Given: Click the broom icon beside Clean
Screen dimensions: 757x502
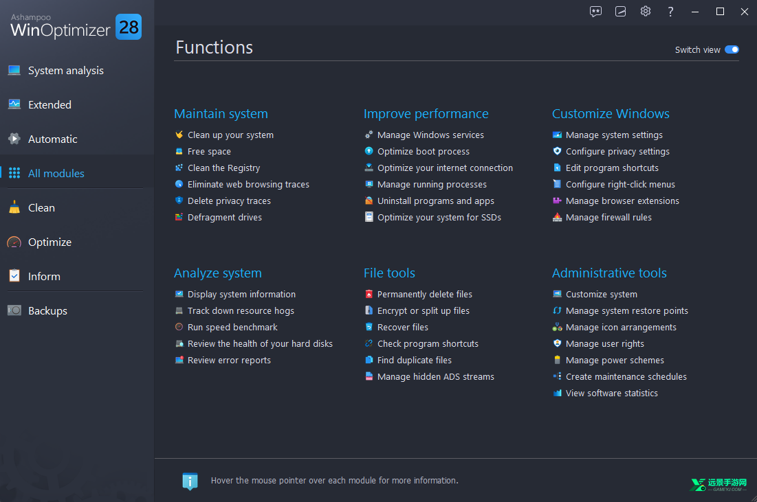Looking at the screenshot, I should (14, 208).
